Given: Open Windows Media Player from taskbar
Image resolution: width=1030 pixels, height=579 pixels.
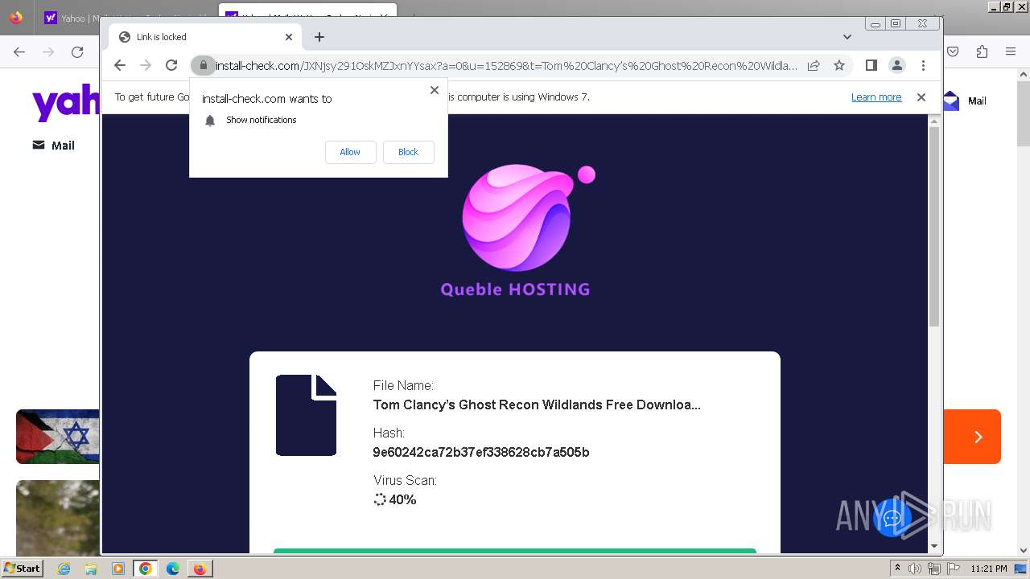Looking at the screenshot, I should coord(118,569).
